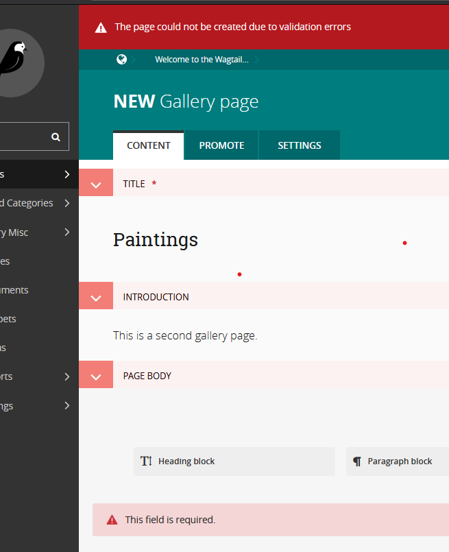Click the PAGE BODY section label

pyautogui.click(x=147, y=376)
